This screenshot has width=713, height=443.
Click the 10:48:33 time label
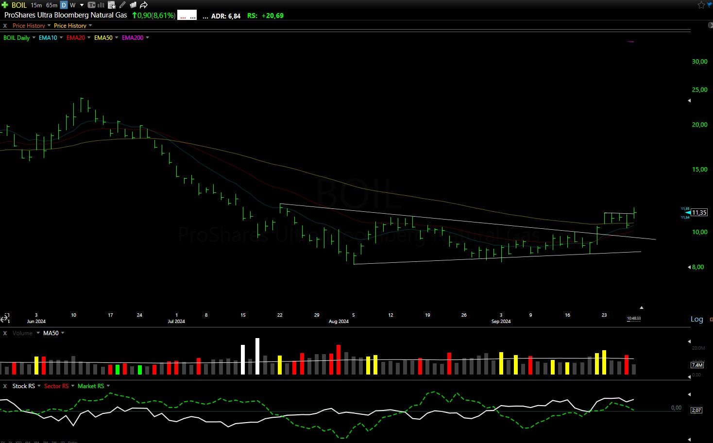coord(634,319)
